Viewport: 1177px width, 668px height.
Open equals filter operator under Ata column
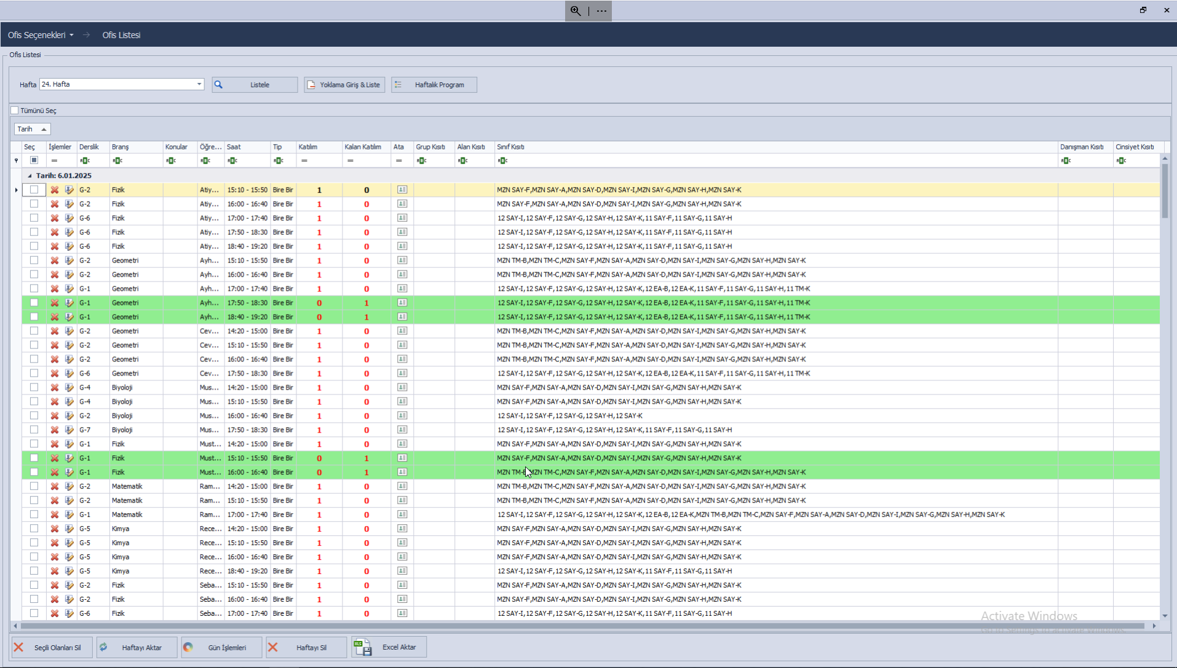(399, 160)
